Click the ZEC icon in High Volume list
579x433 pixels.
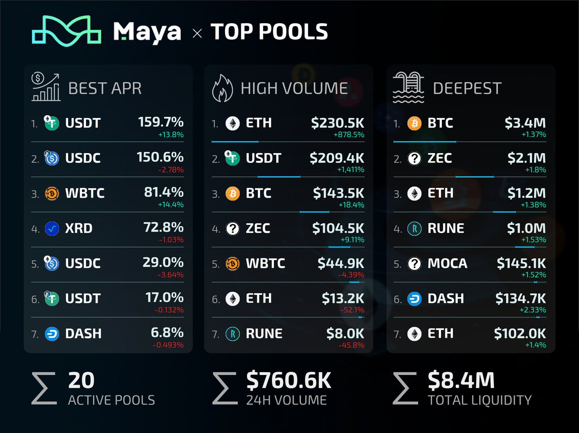pos(233,228)
